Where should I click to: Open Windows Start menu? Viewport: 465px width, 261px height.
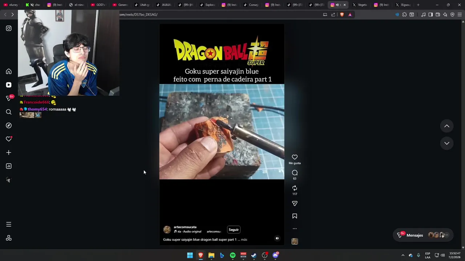click(x=190, y=255)
